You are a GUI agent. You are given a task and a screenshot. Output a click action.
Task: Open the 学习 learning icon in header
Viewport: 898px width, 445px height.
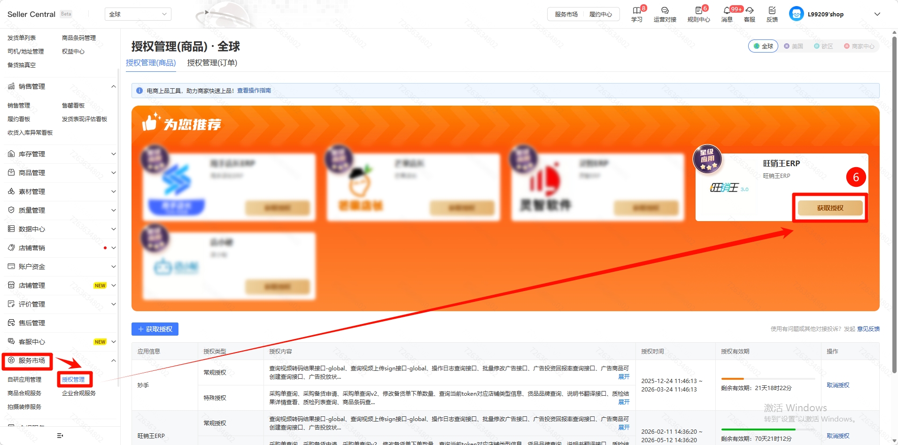[x=636, y=11]
